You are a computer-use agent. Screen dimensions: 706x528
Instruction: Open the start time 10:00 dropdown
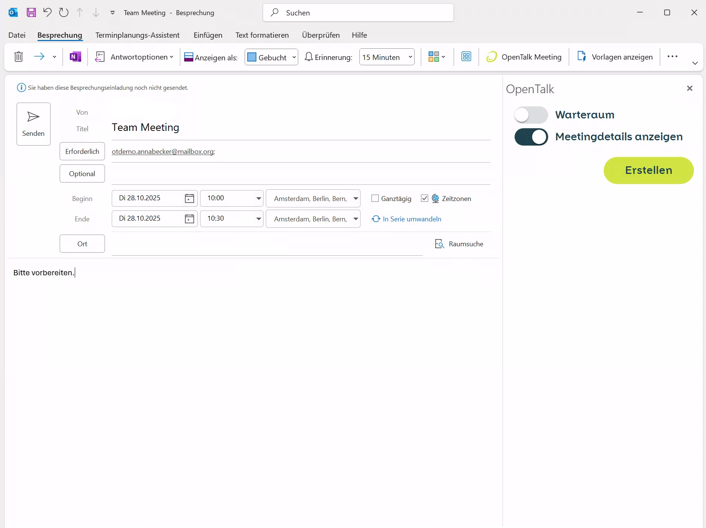coord(259,198)
